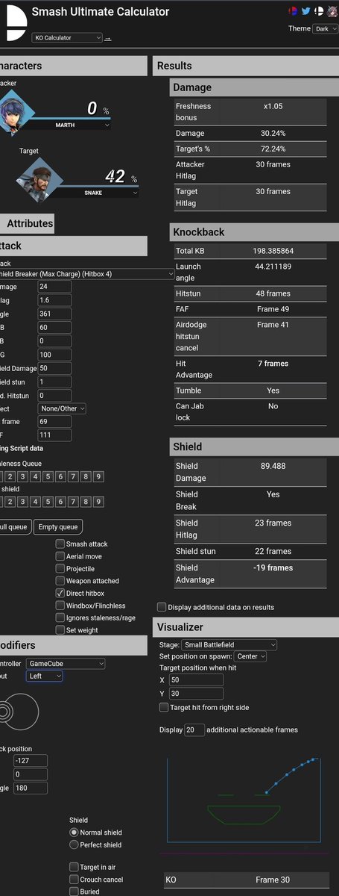
Task: Click the Shield Damage field showing 50
Action: pos(54,368)
